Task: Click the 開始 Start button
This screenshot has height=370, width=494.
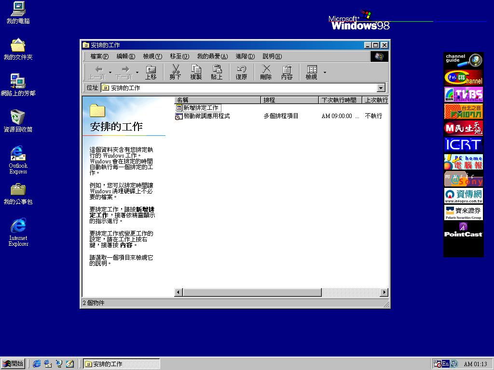Action: click(x=13, y=364)
